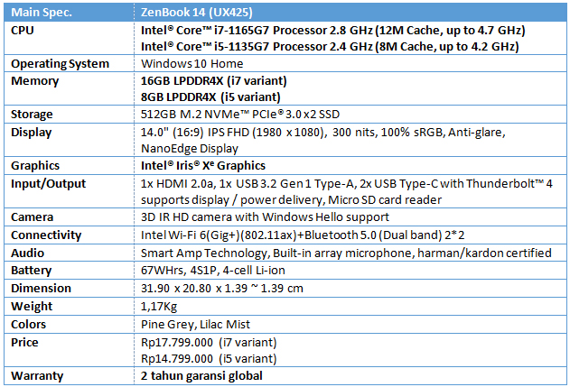Select the 'Camera' row label

tap(32, 217)
